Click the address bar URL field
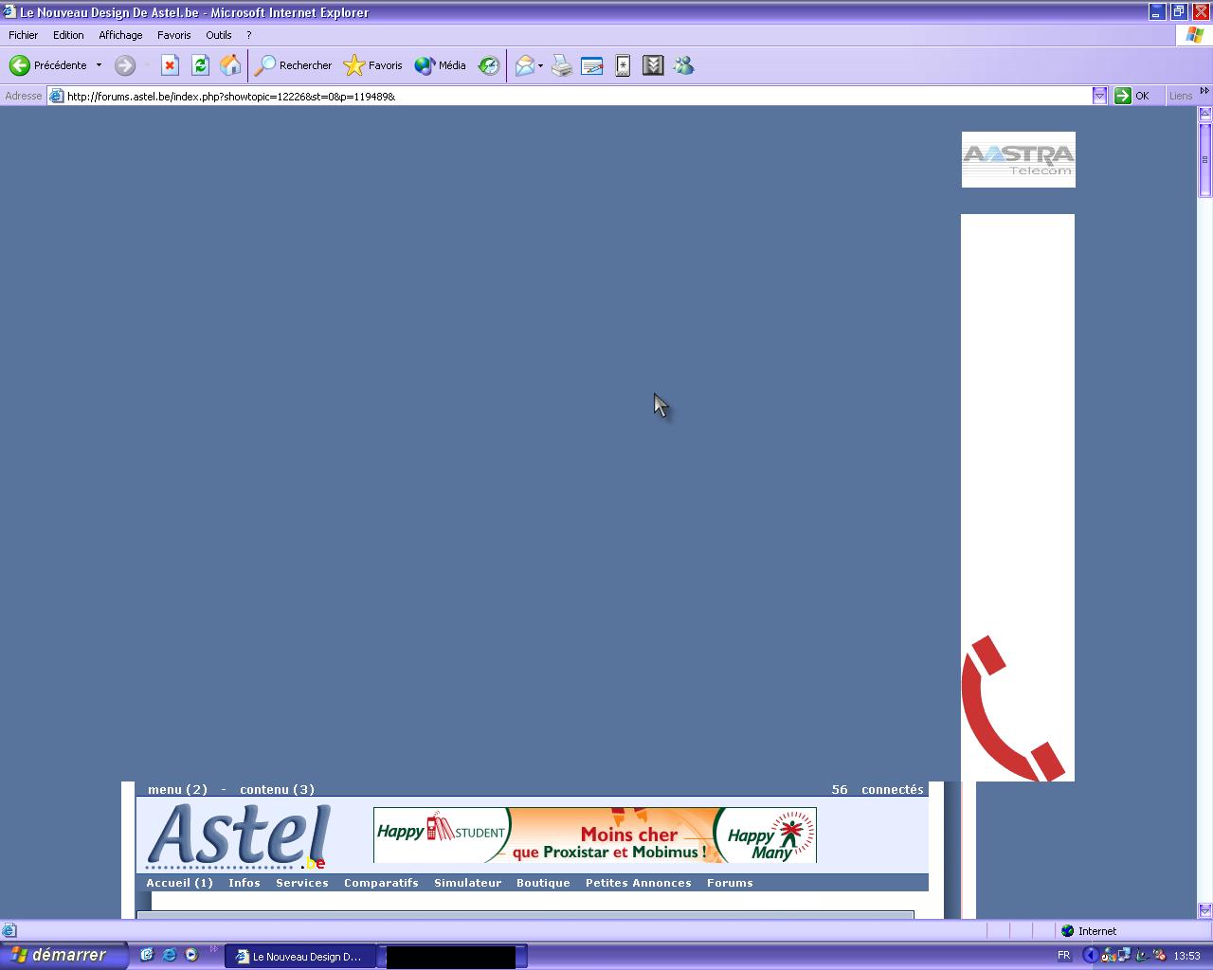Screen dimensions: 1213x970 pyautogui.click(x=569, y=96)
